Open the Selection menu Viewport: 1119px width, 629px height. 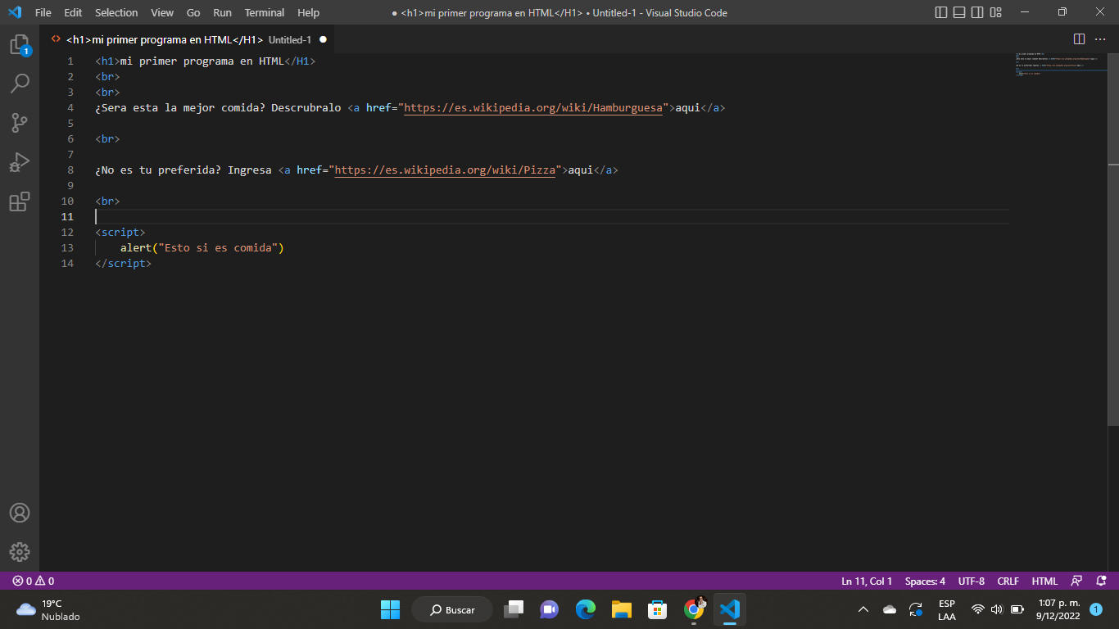point(116,12)
